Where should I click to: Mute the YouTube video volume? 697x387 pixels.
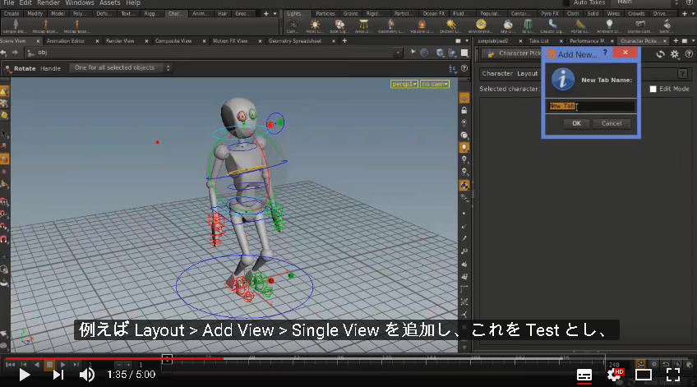87,375
